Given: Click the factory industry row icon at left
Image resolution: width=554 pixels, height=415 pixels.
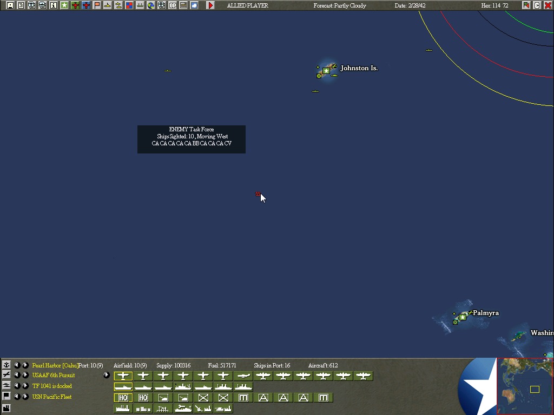Looking at the screenshot, I should (x=6, y=408).
